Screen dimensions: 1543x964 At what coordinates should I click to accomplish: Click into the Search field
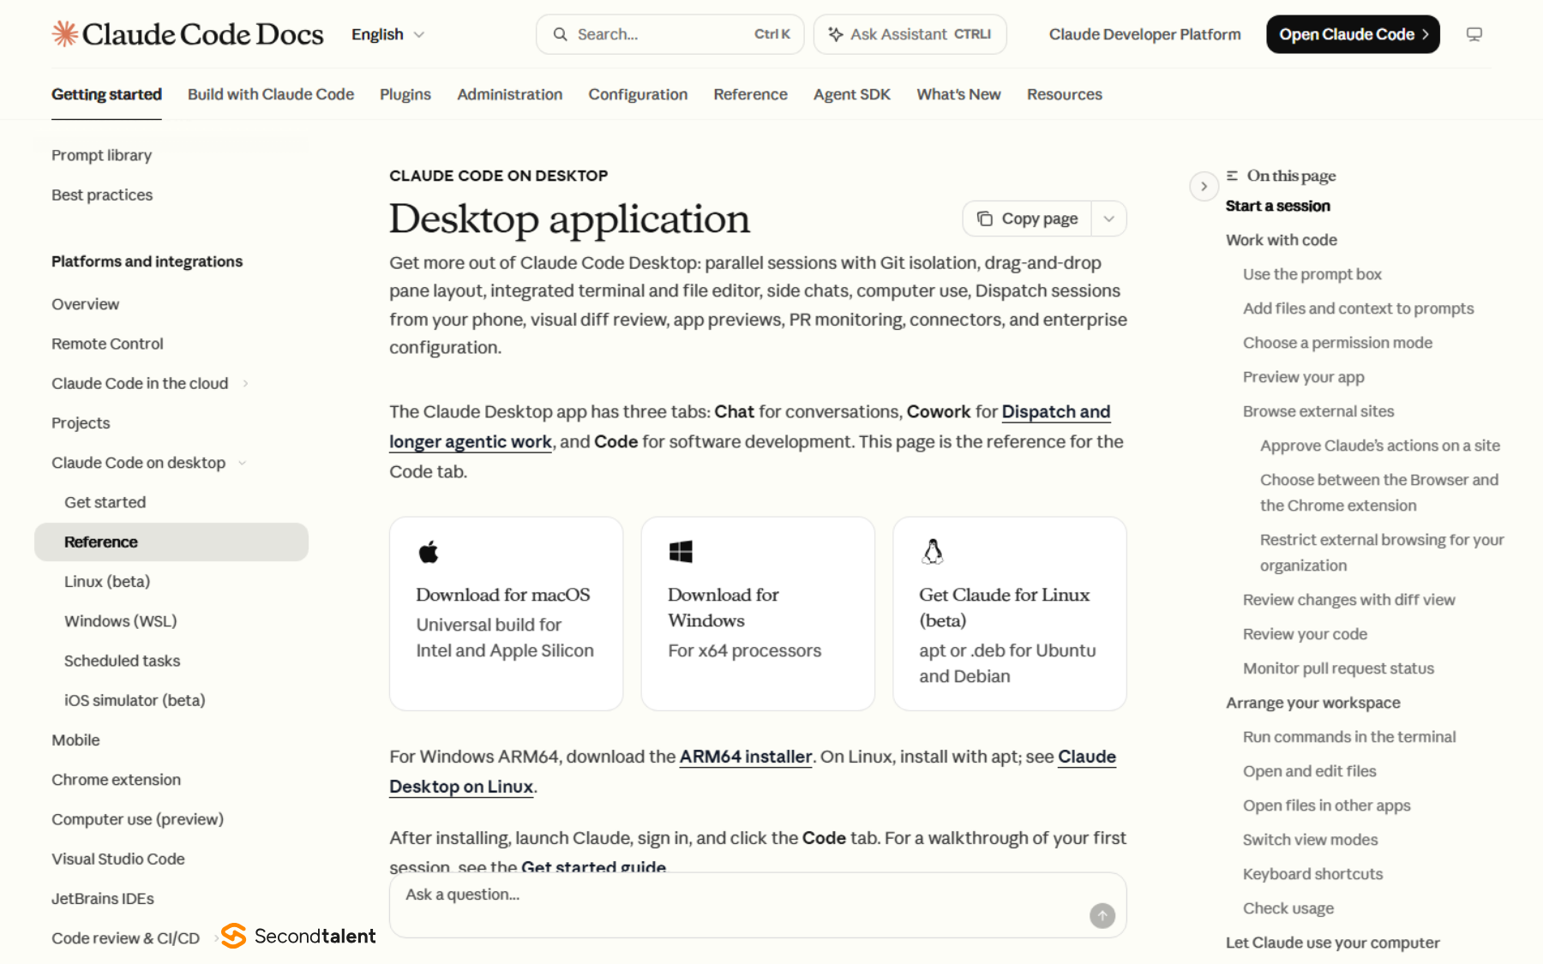coord(669,34)
